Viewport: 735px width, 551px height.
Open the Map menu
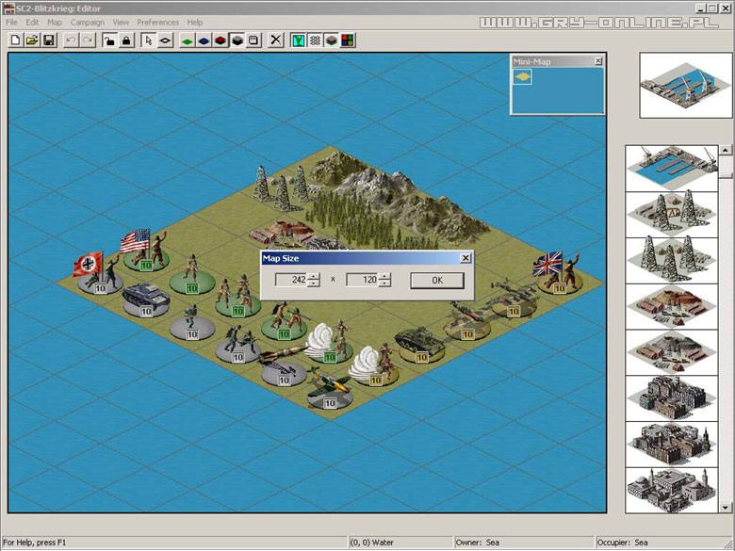click(x=55, y=22)
